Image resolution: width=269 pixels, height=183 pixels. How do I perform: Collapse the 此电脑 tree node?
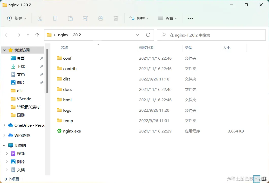coord(4,145)
